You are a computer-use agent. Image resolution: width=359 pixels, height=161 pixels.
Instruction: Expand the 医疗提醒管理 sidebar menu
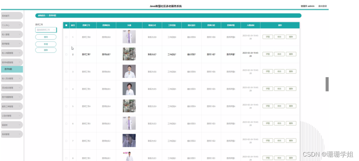[12, 97]
